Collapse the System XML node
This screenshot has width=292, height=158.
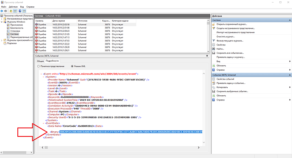click(44, 77)
